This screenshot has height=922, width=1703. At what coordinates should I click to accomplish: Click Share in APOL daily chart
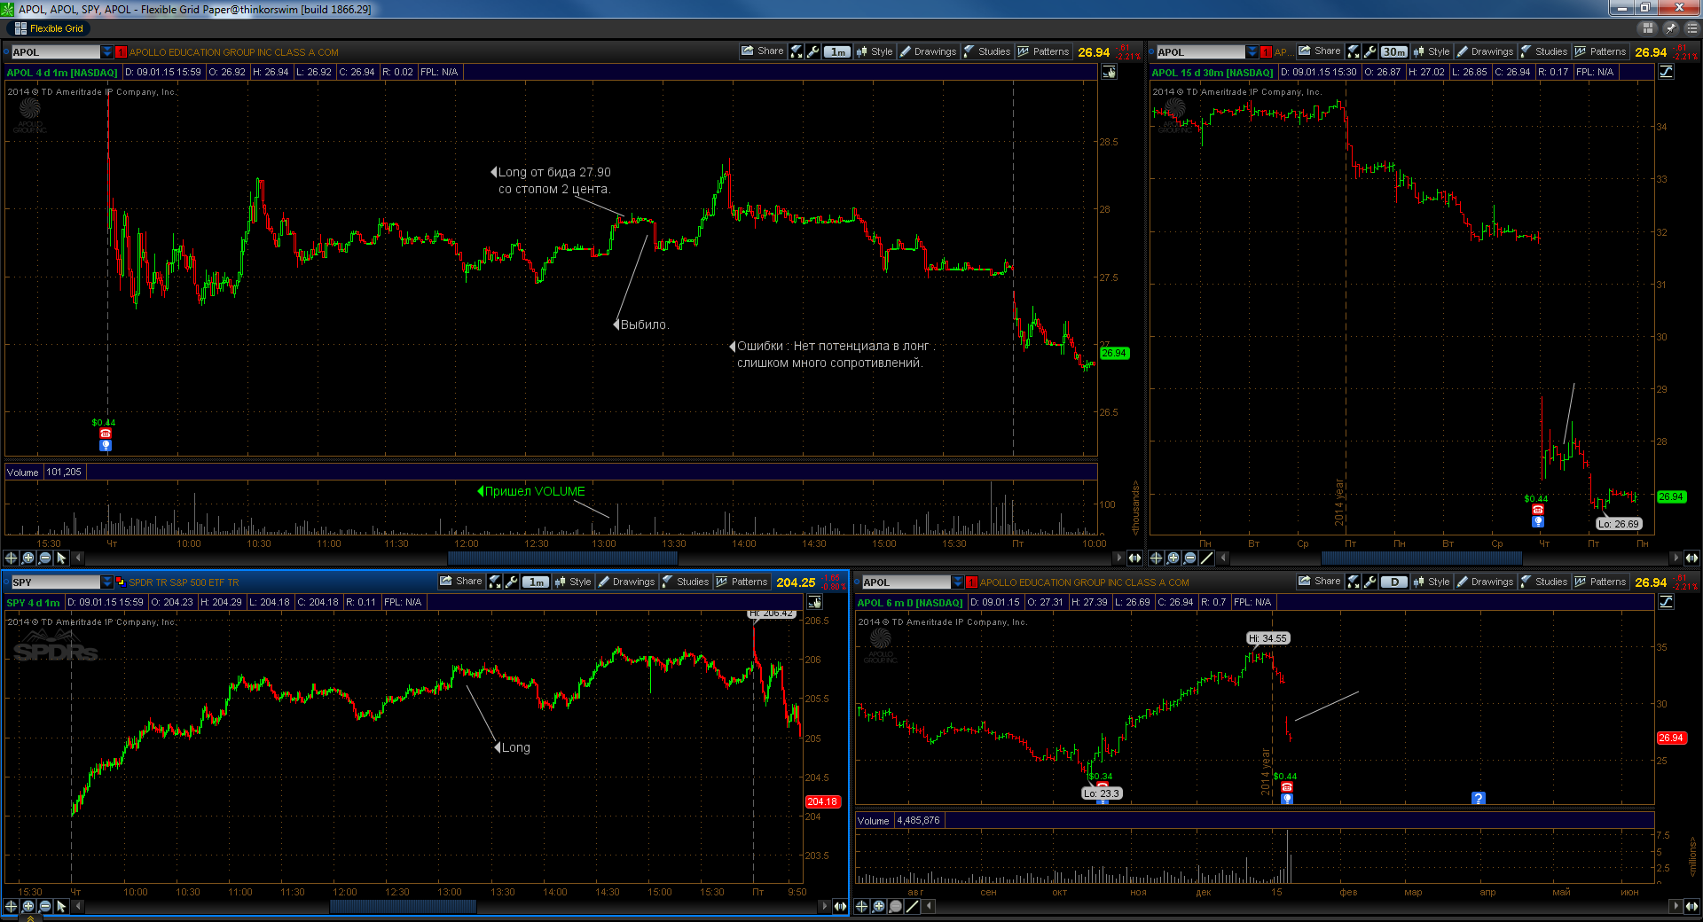click(x=1320, y=582)
